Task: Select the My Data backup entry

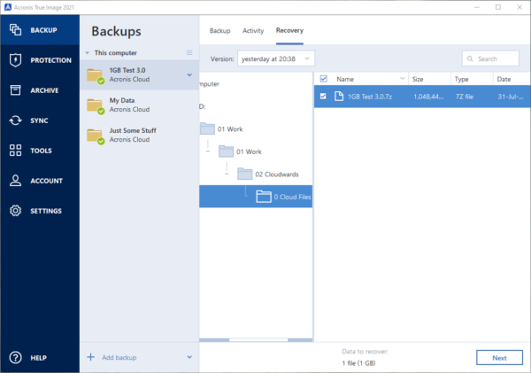Action: 139,105
